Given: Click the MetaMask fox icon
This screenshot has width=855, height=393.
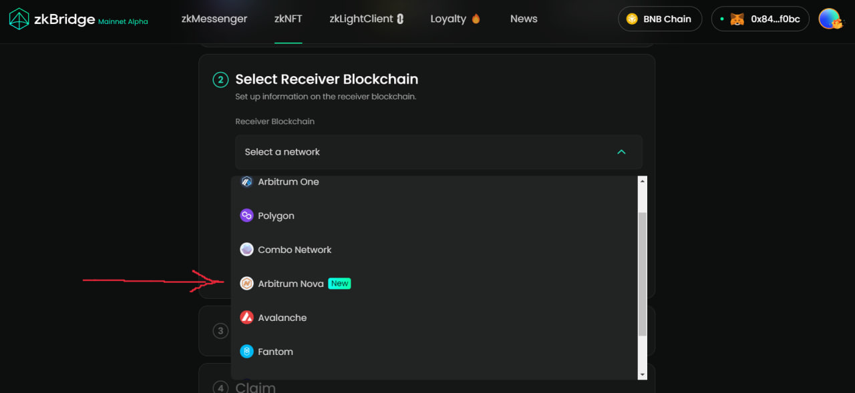Looking at the screenshot, I should click(737, 19).
